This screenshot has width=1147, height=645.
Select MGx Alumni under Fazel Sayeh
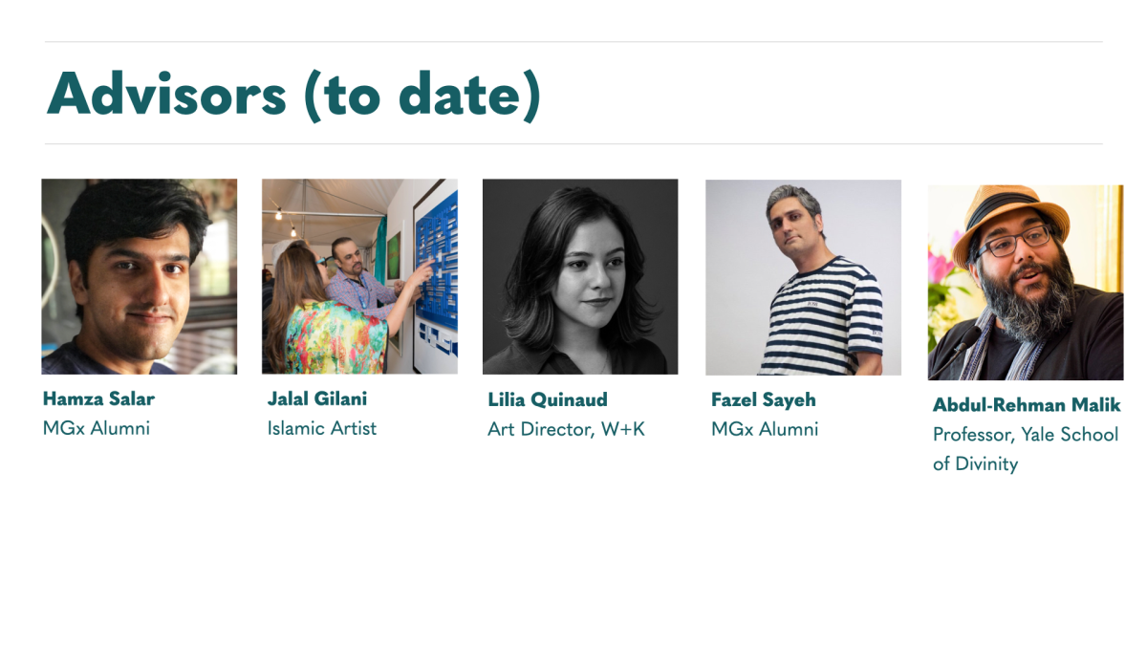pos(765,429)
